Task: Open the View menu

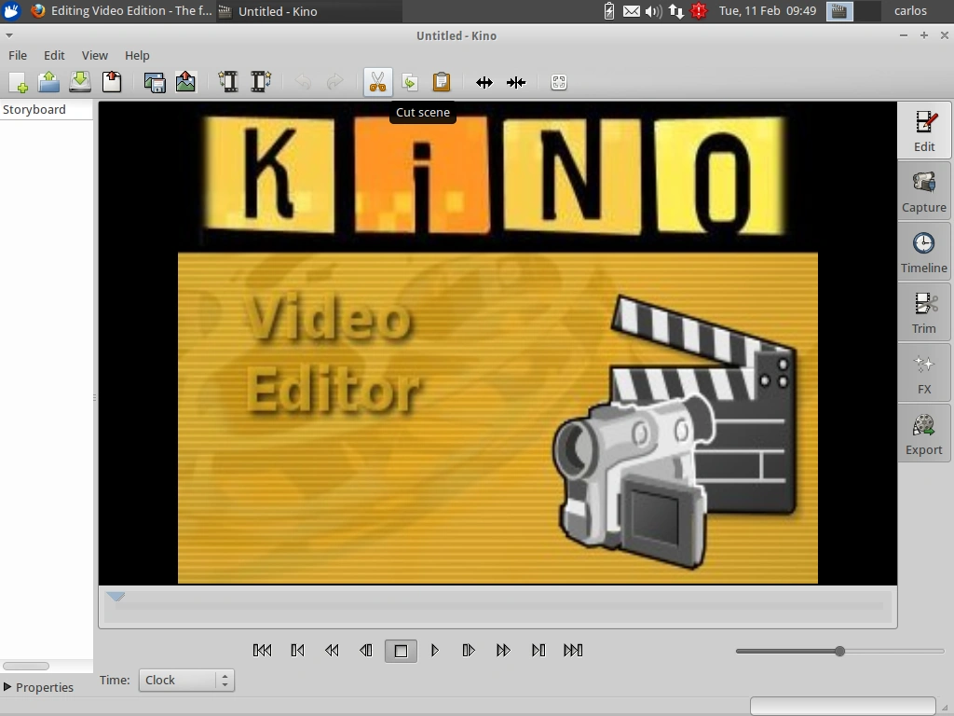Action: coord(94,55)
